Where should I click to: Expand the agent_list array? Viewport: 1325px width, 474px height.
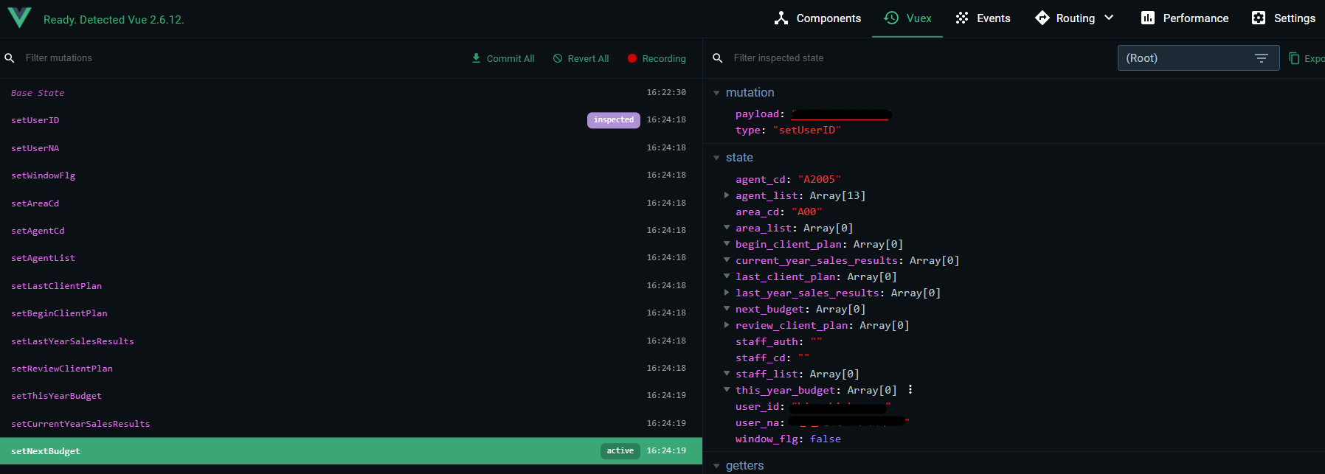pyautogui.click(x=727, y=195)
